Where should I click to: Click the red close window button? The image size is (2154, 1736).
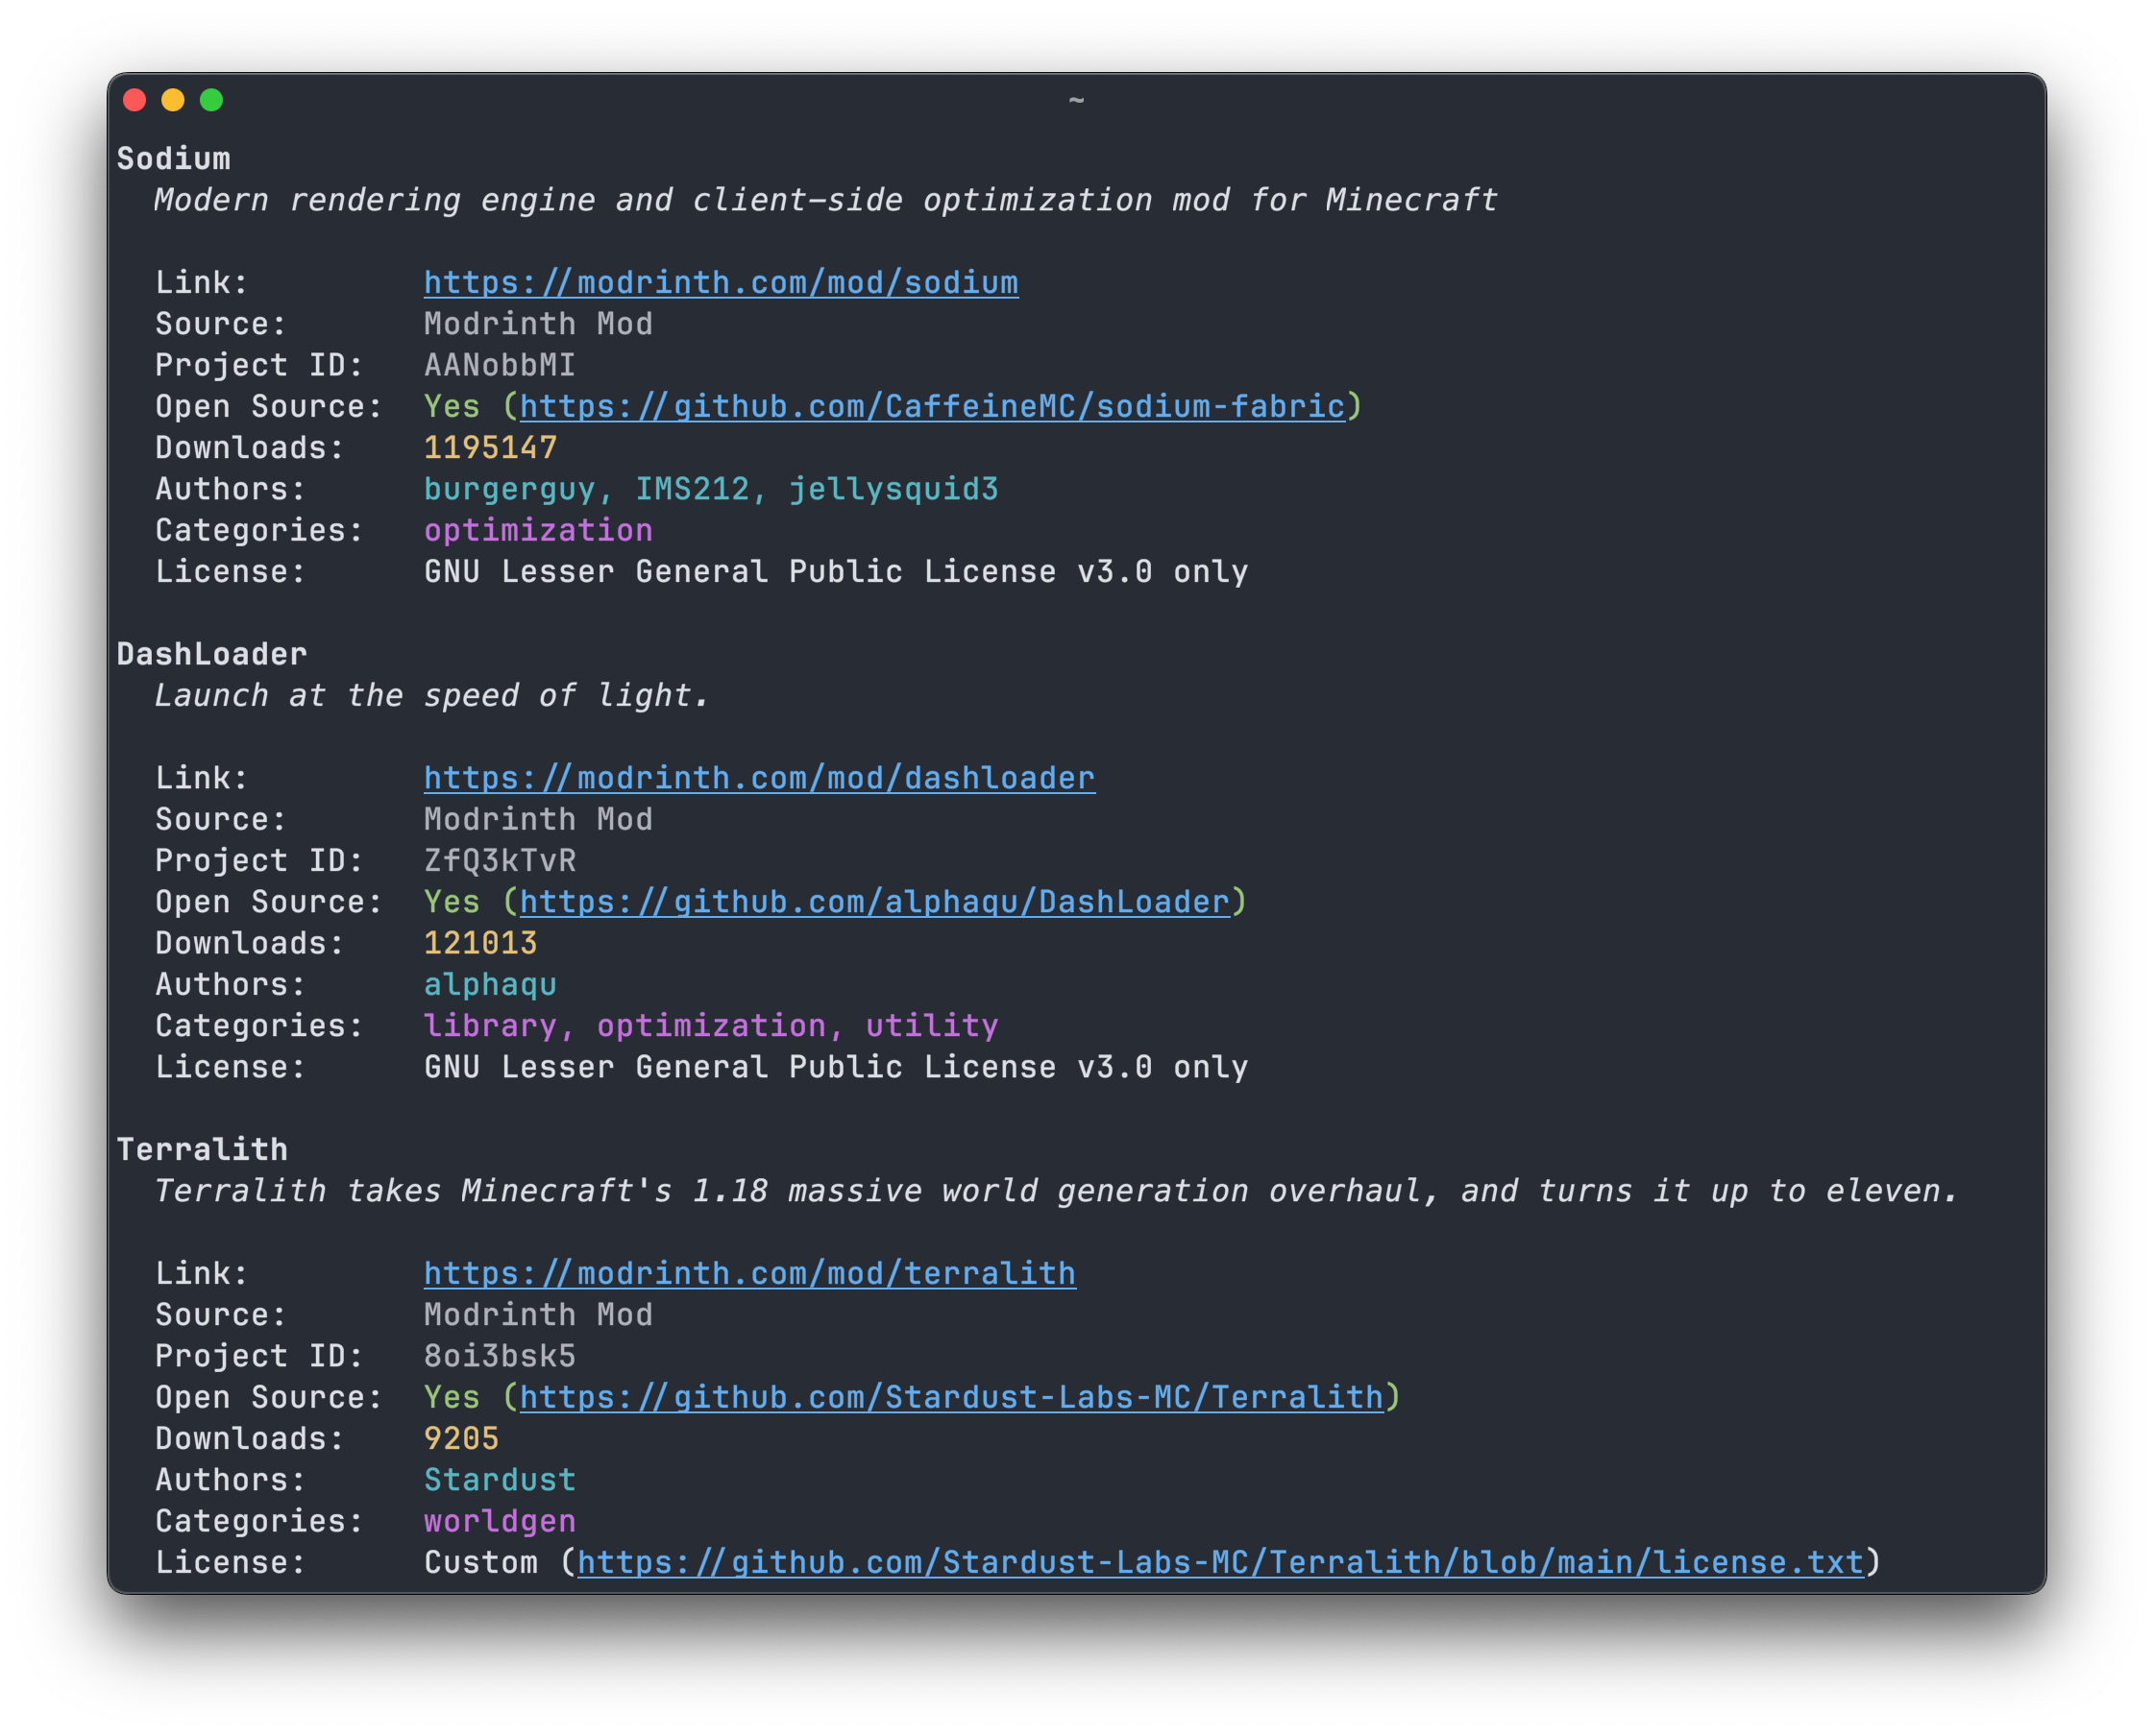point(135,100)
